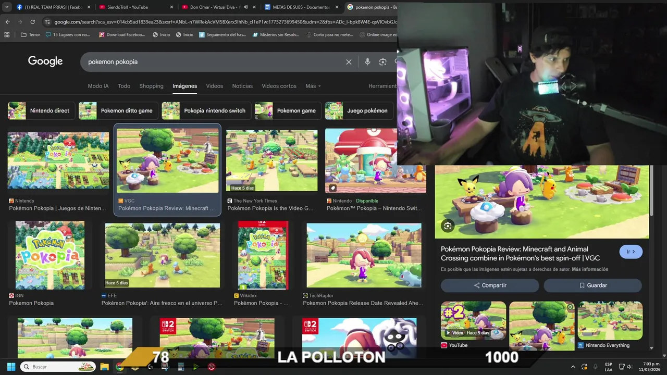Viewport: 667px width, 375px height.
Task: Select the Noticias search tab
Action: click(x=242, y=86)
